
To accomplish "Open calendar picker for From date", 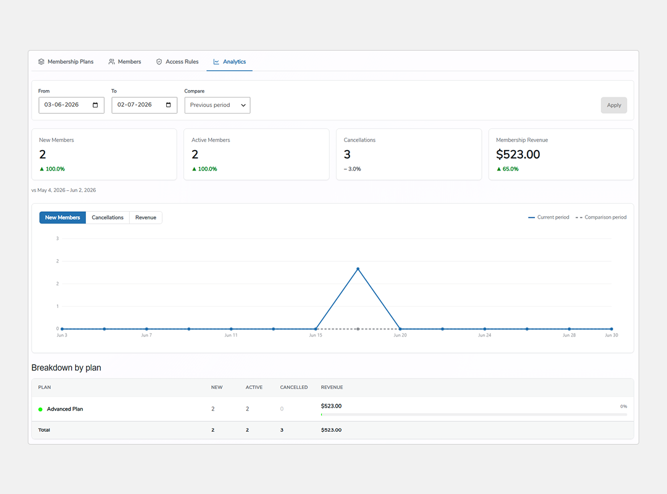I will pyautogui.click(x=95, y=105).
